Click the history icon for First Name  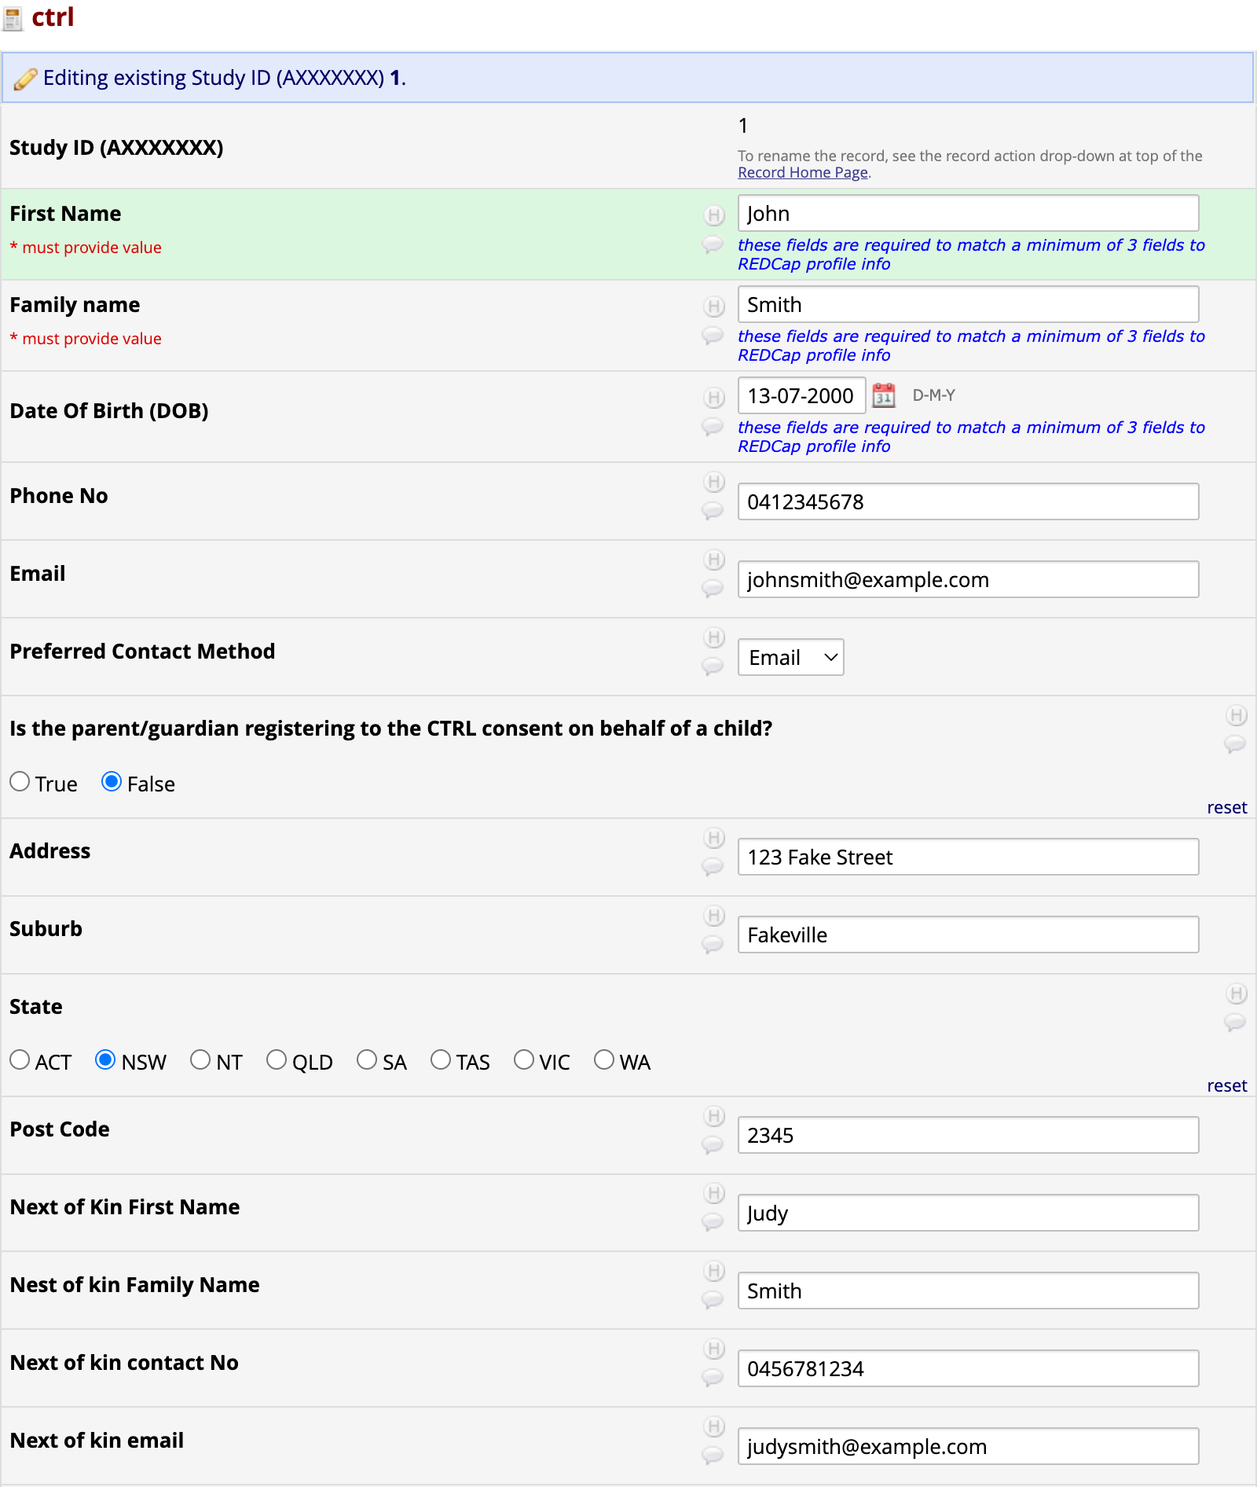[713, 215]
